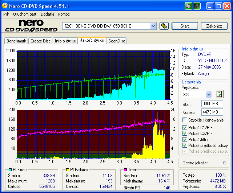Viewport: 233px width, 193px height.
Task: Click PI Failures Średnio value 11.53
Action: pos(108,176)
